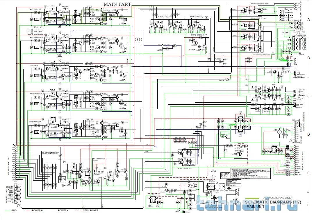This screenshot has height=220, width=312.
Task: Click the "MAIN PART" title text
Action: tap(117, 4)
